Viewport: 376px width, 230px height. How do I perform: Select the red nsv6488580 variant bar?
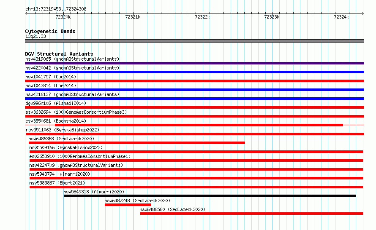tap(251, 214)
